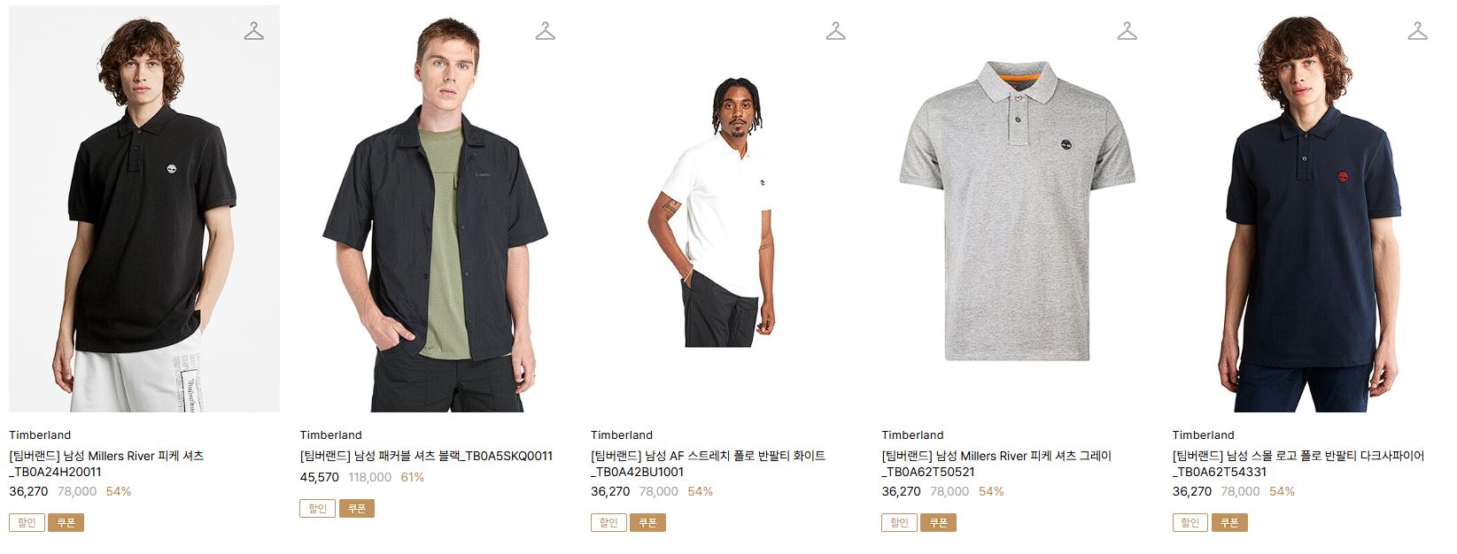Screen dimensions: 1457x554
Task: Click 쿠폰 badge under grey pique polo
Action: (x=939, y=523)
